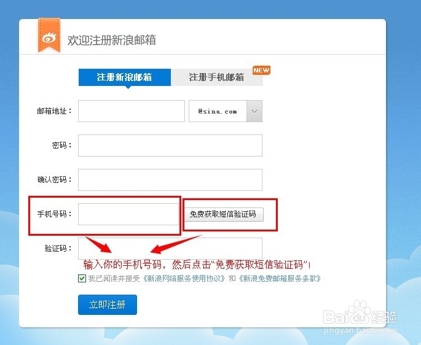Focus the 密码 input field
The image size is (421, 345).
coord(170,145)
